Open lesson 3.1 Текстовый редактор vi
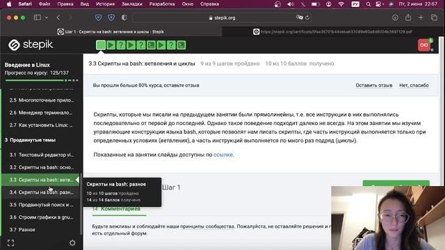 [42, 155]
